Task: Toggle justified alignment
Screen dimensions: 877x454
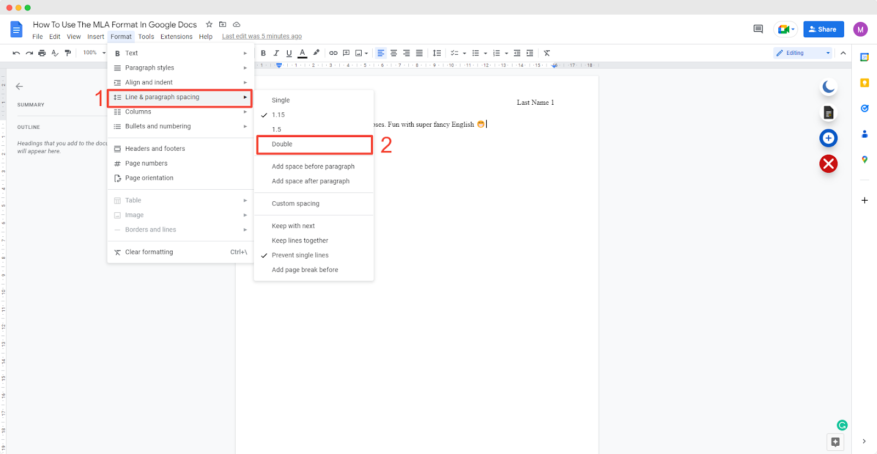Action: (419, 53)
